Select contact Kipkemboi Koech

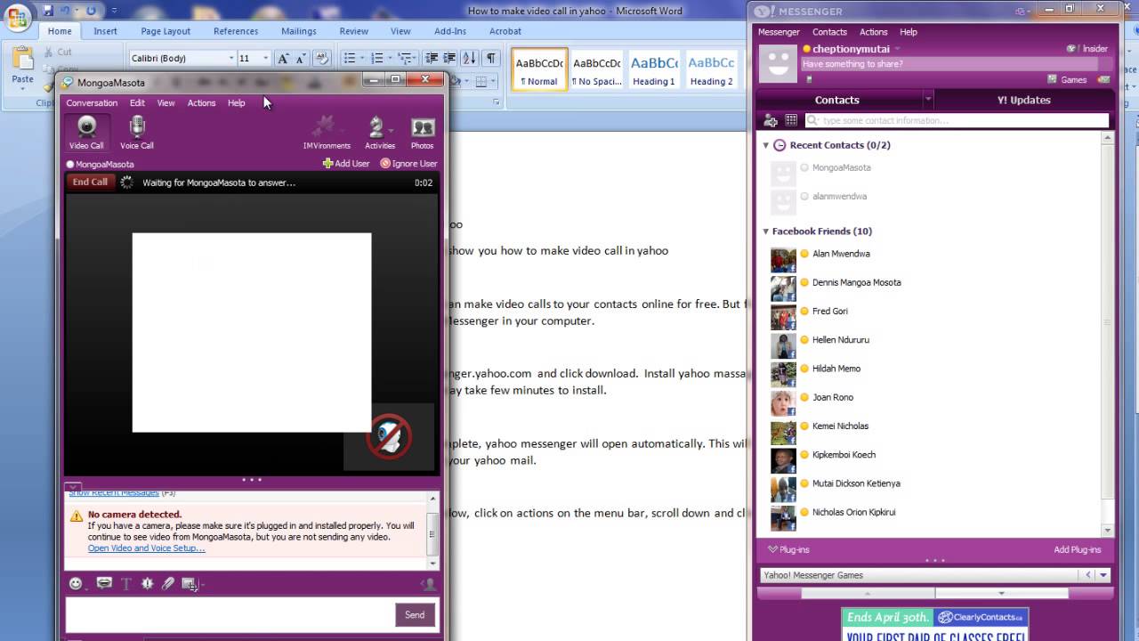pyautogui.click(x=844, y=455)
